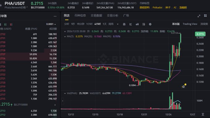Click the MA(7) value 0.2275

tap(79, 36)
